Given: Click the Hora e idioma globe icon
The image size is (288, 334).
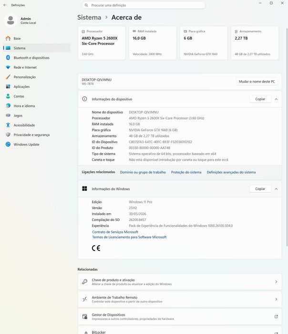Looking at the screenshot, I should (8, 105).
